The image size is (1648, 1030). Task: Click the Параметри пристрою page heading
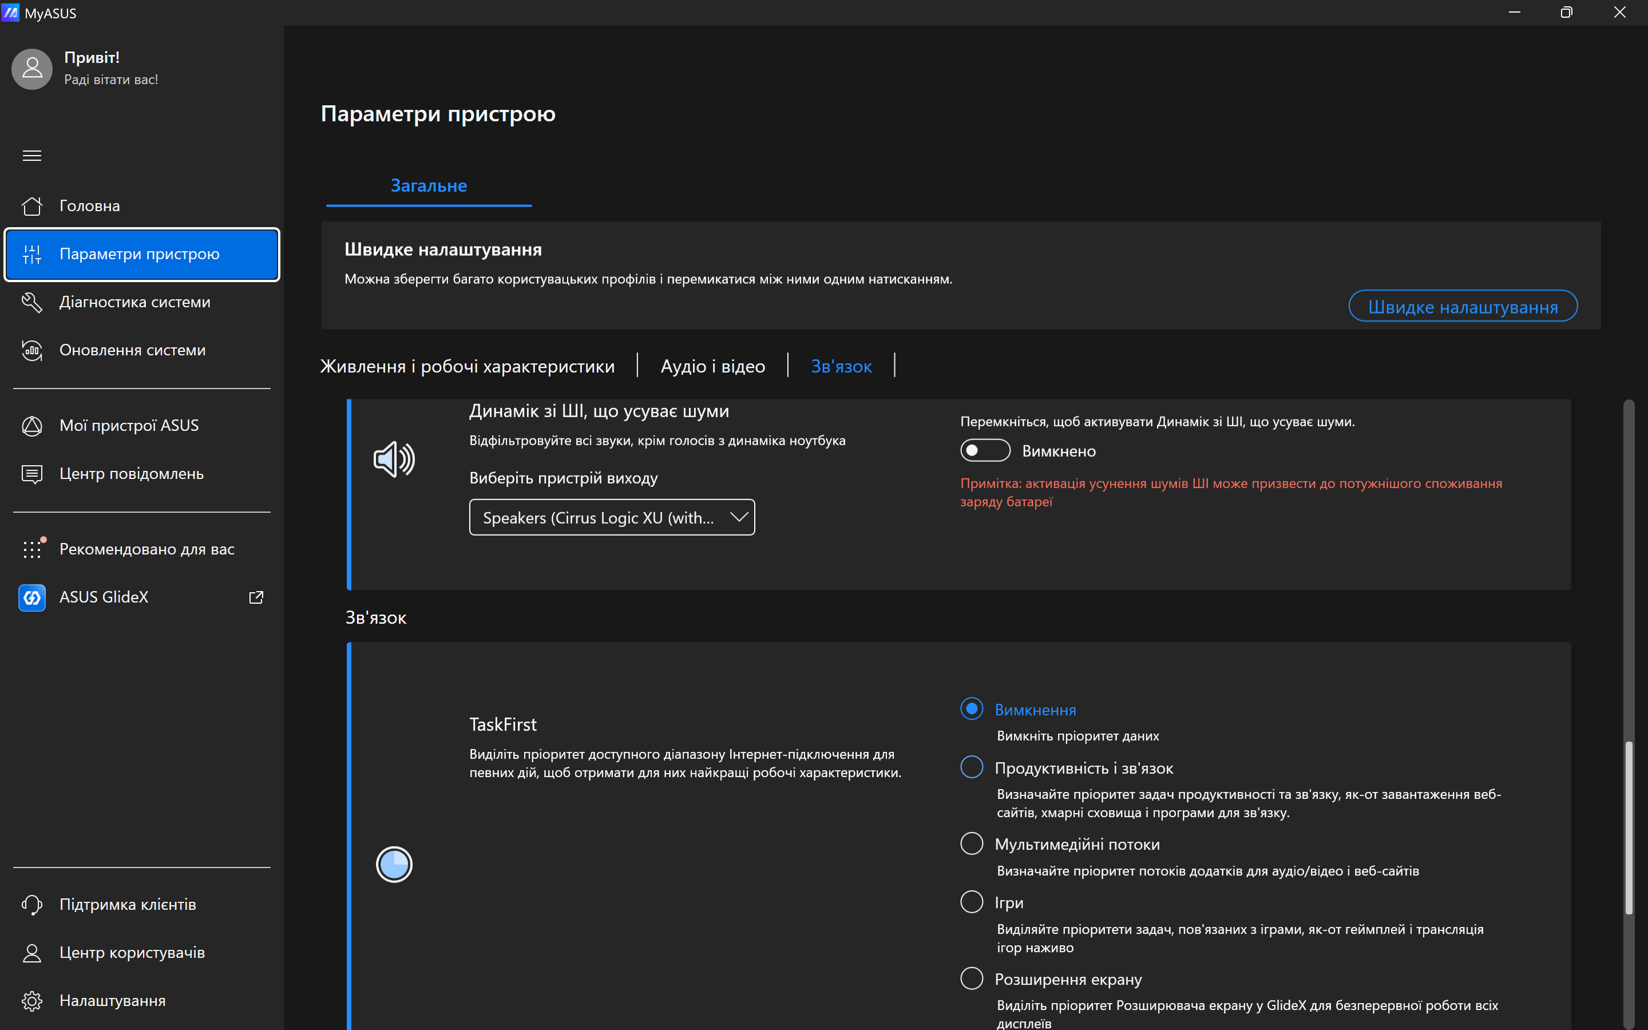pos(438,113)
